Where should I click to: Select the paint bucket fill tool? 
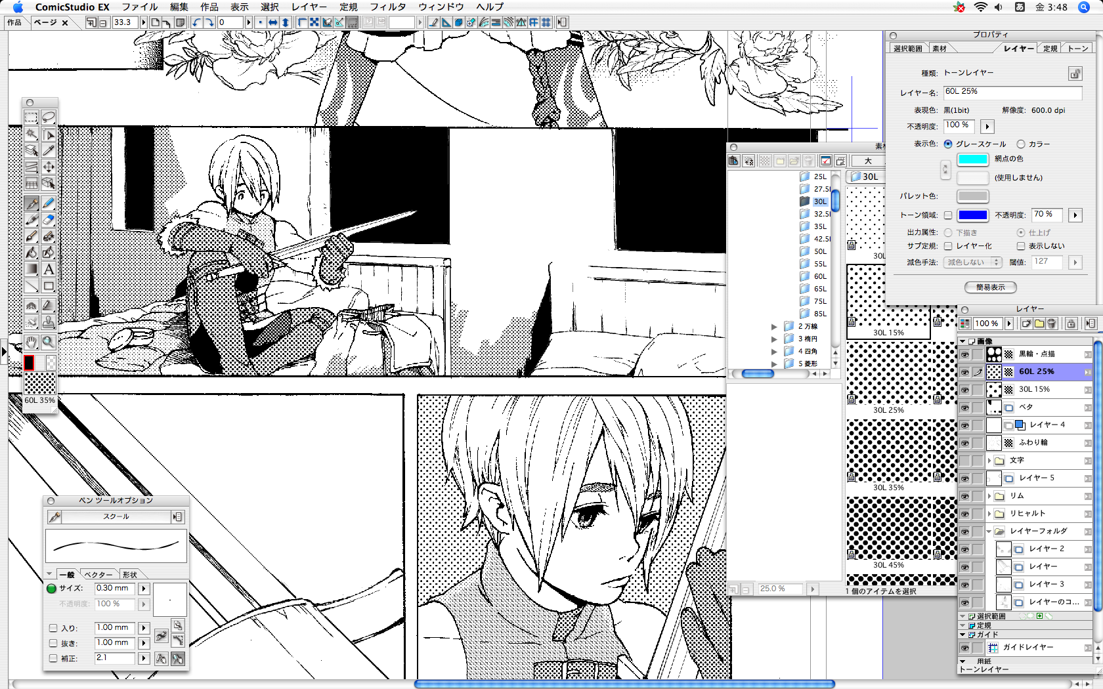(31, 253)
